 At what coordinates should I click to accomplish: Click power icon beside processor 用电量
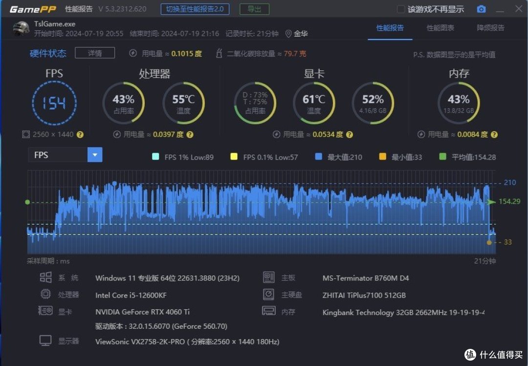117,135
